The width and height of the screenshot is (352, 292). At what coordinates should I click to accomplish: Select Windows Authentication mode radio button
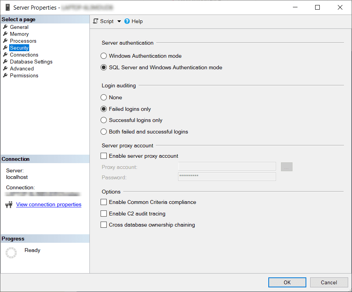pyautogui.click(x=104, y=56)
